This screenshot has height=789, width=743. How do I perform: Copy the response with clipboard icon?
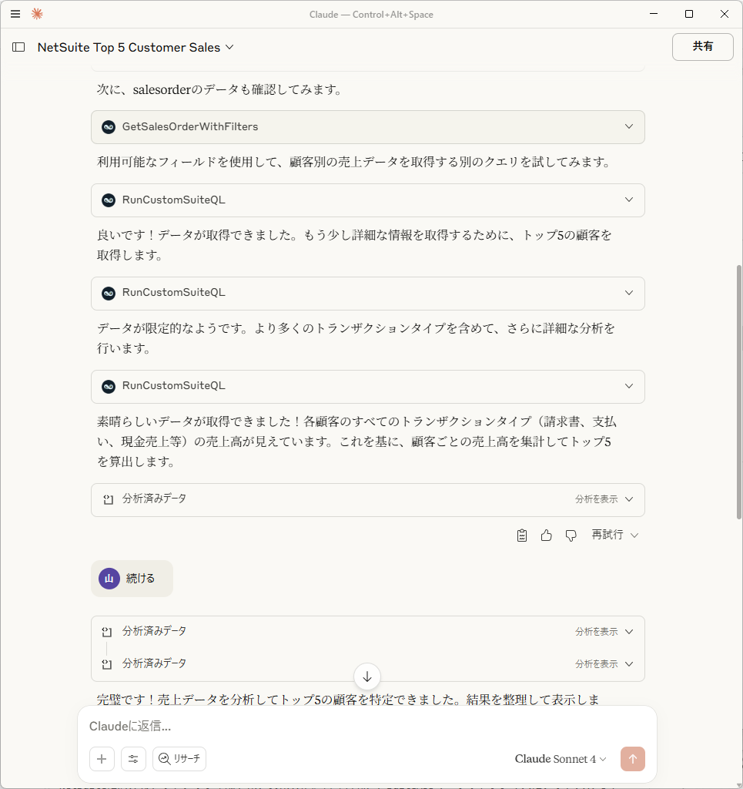522,536
